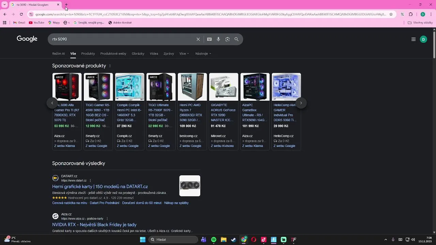
Task: Open the Gmail bookmark
Action: (x=19, y=23)
